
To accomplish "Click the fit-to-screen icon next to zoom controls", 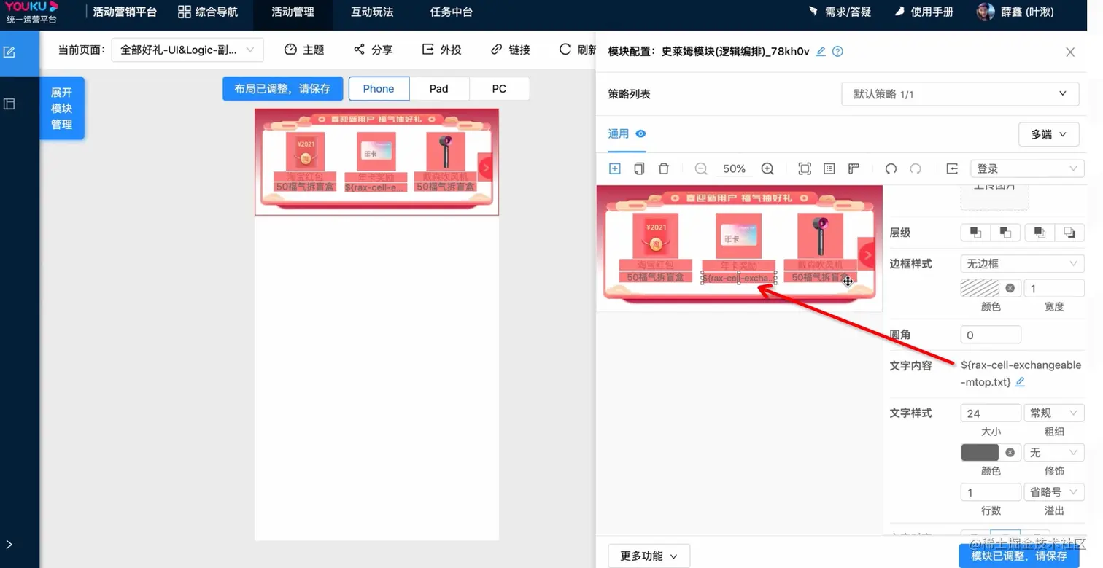I will pyautogui.click(x=804, y=168).
